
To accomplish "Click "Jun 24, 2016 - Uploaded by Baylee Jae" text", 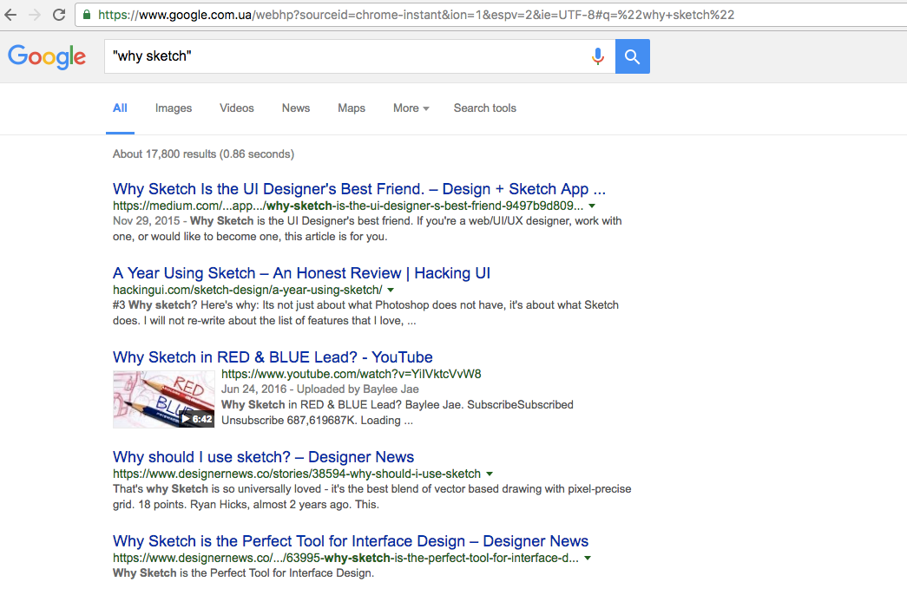I will tap(320, 389).
